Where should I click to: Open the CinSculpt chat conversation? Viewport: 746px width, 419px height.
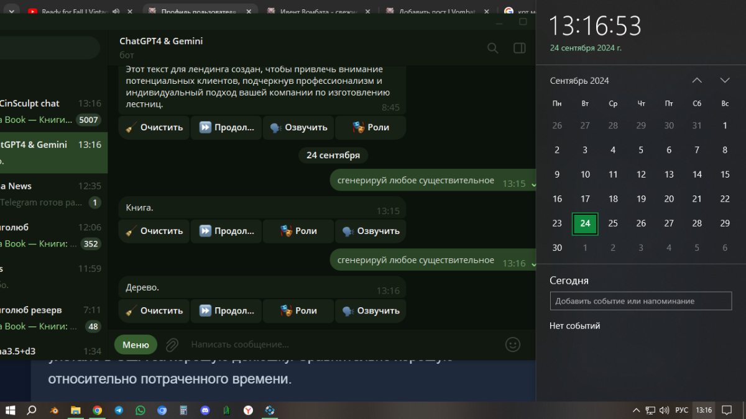pos(53,112)
